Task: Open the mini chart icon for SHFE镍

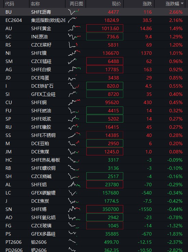Action: pyautogui.click(x=74, y=53)
